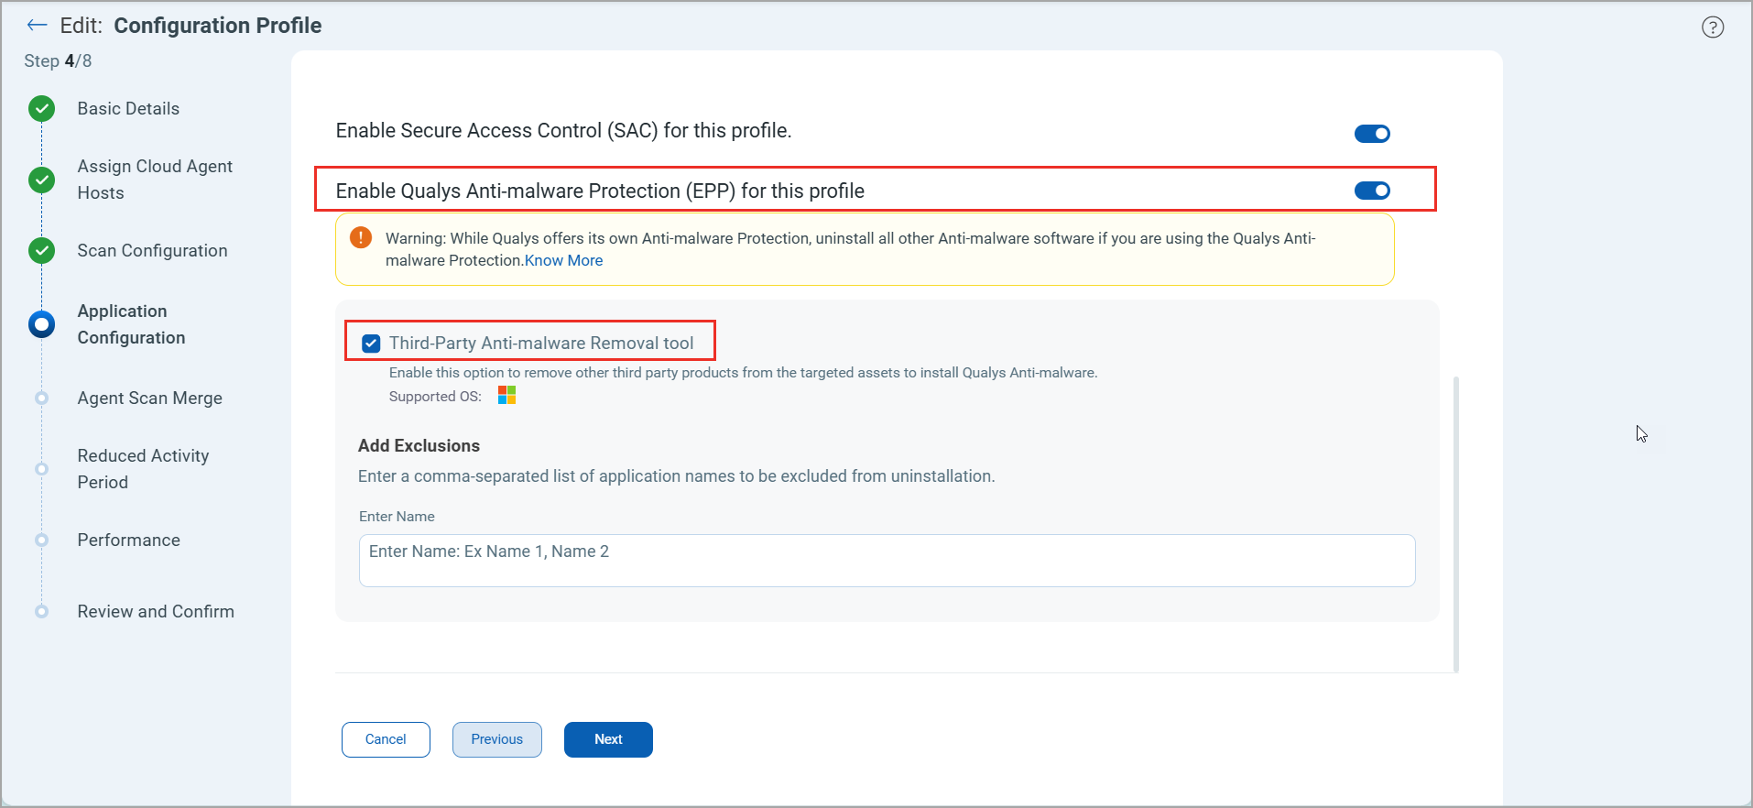The image size is (1753, 808).
Task: Click the Agent Scan Merge step dot
Action: click(x=41, y=398)
